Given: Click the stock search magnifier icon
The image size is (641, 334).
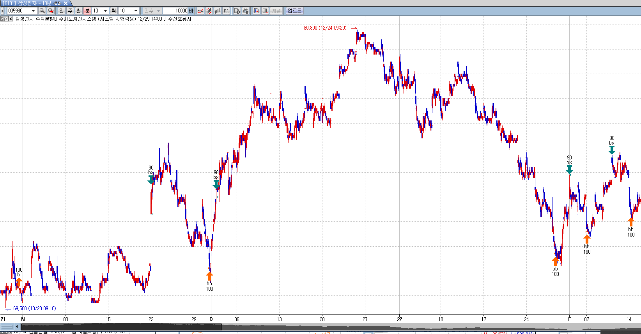Looking at the screenshot, I should click(42, 11).
